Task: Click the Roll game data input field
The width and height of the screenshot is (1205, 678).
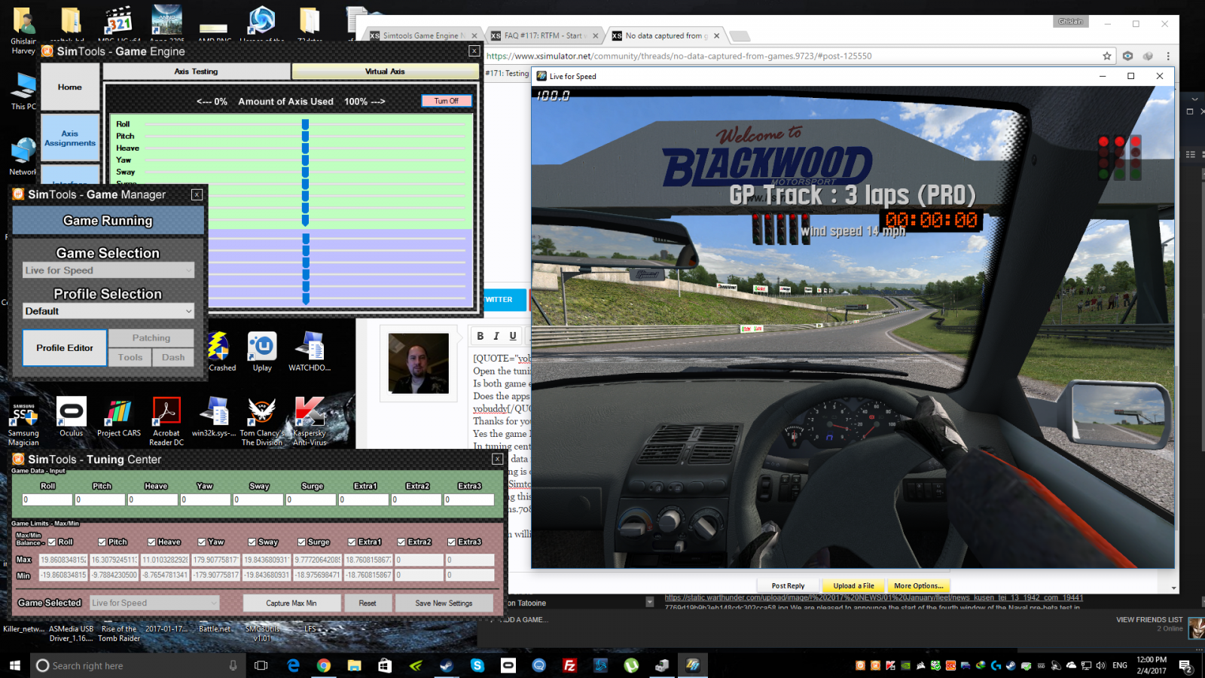Action: tap(47, 499)
